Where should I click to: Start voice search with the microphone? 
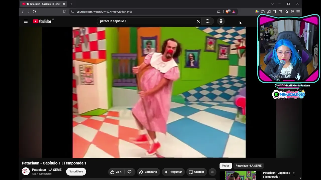(x=221, y=21)
